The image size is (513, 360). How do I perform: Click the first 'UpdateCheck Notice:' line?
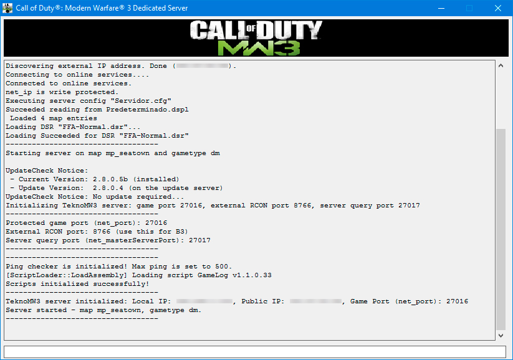pyautogui.click(x=47, y=171)
